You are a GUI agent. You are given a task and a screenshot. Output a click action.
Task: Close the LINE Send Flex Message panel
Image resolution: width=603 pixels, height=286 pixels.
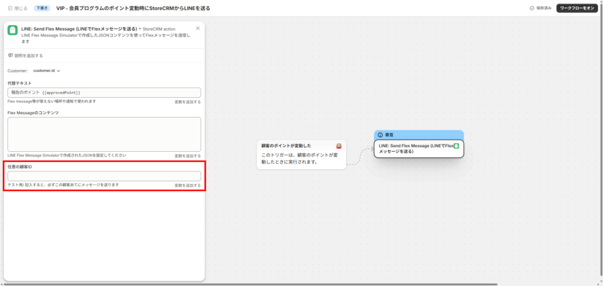pyautogui.click(x=197, y=28)
